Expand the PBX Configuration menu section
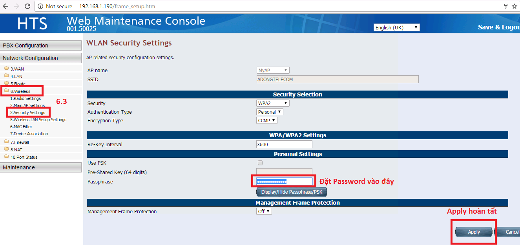 click(41, 45)
